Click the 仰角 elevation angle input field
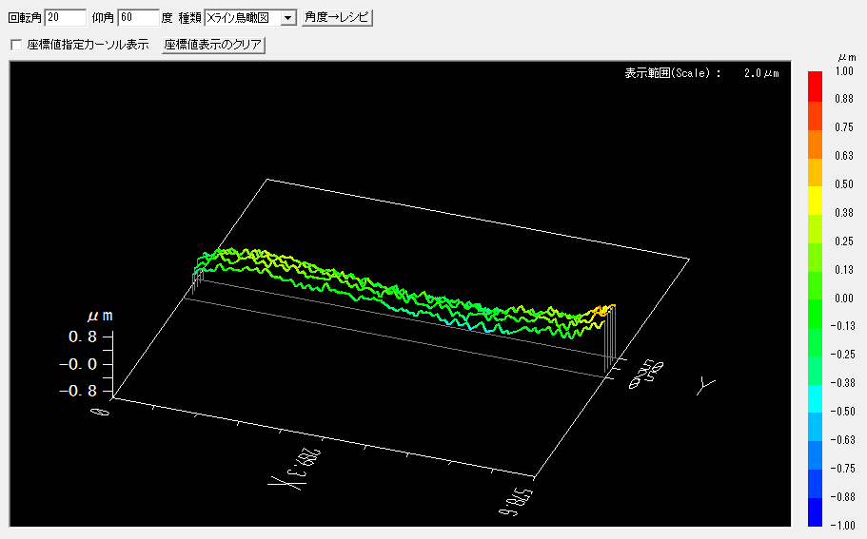 138,17
